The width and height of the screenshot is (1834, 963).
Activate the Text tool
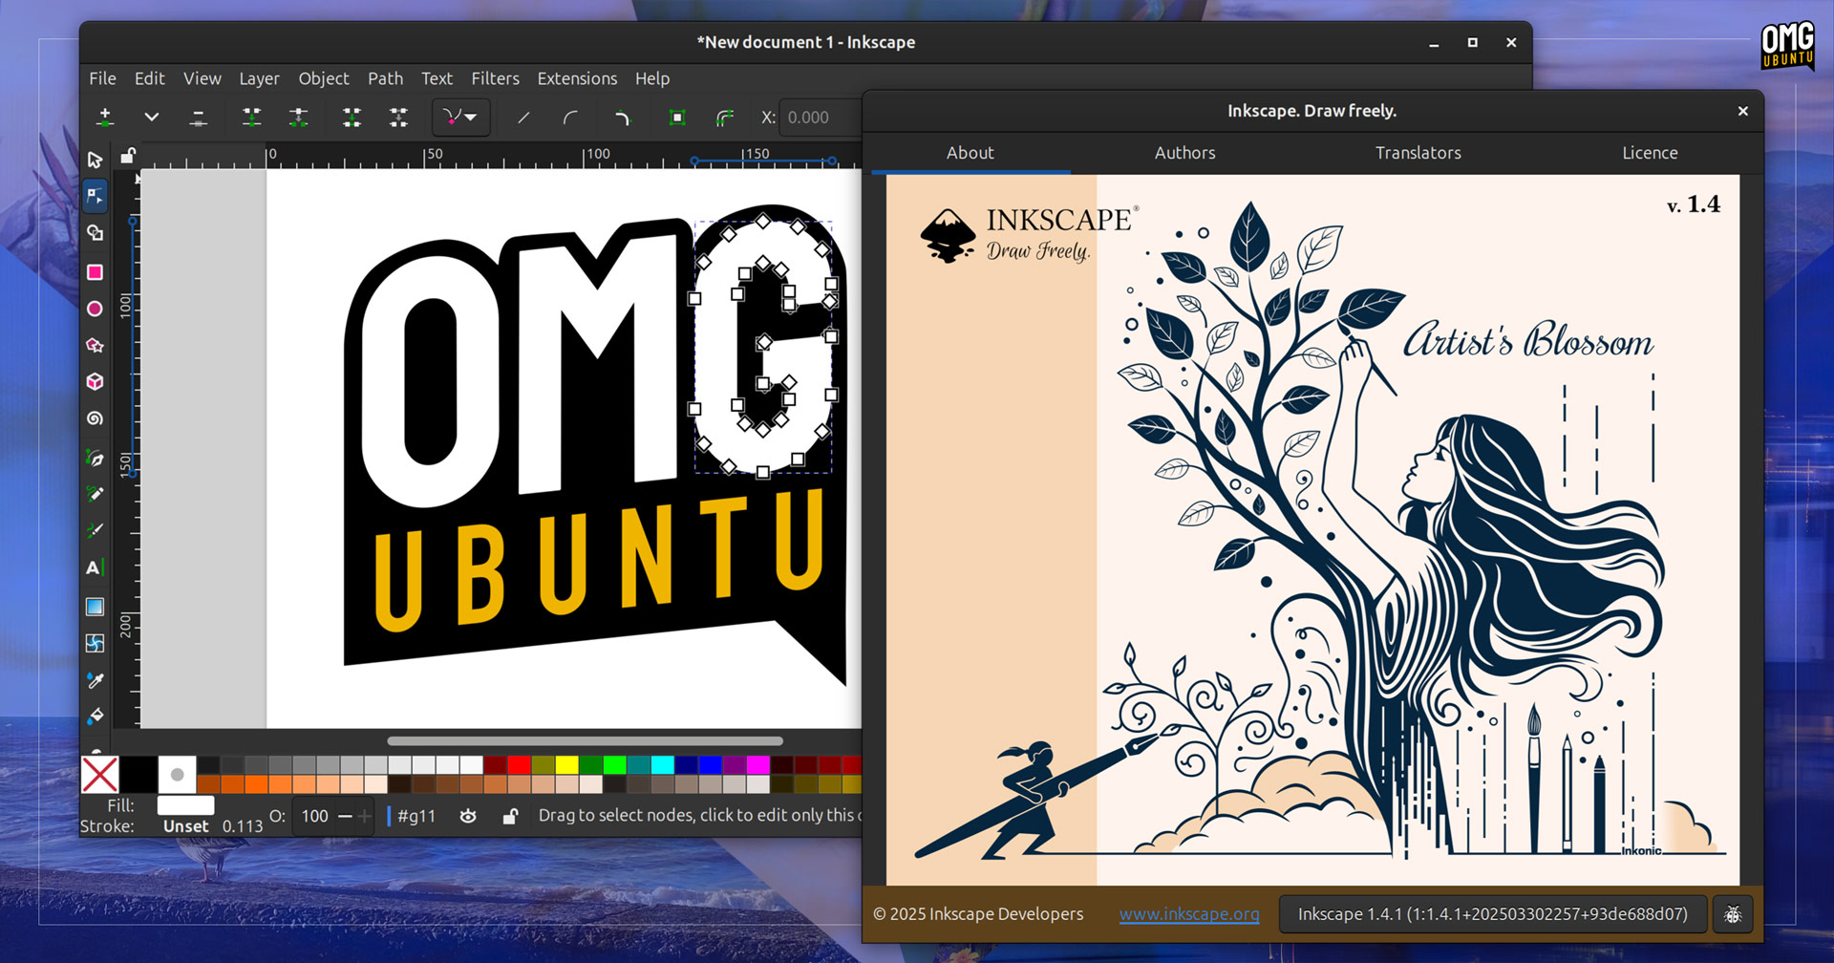click(x=95, y=567)
